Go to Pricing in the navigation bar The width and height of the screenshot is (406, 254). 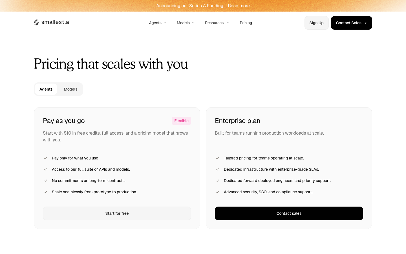tap(246, 23)
